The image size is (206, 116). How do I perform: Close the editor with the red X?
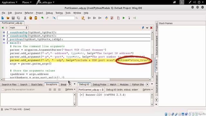(151, 28)
